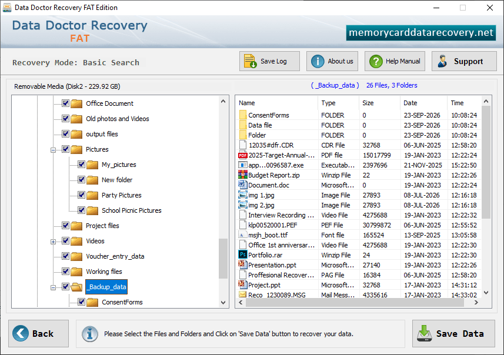Image resolution: width=504 pixels, height=355 pixels.
Task: Click the About us info icon
Action: [x=318, y=61]
